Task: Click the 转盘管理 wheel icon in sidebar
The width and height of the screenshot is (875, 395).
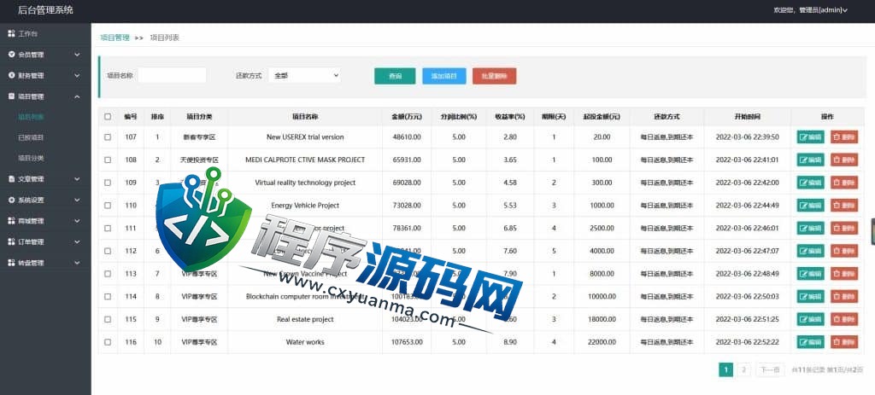Action: tap(11, 263)
